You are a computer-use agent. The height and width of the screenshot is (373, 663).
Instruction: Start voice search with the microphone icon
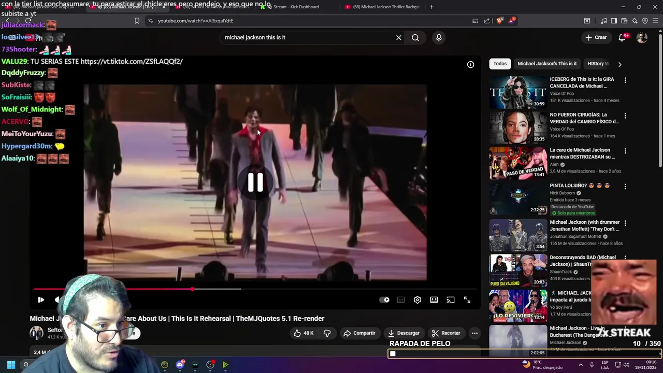click(439, 37)
